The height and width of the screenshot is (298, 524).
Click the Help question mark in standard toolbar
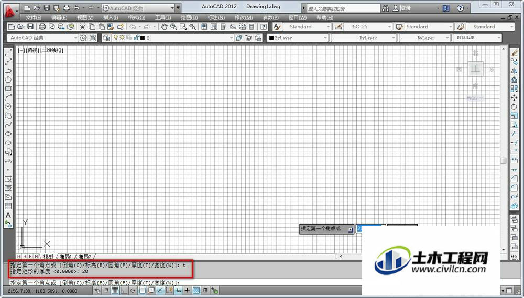(264, 27)
